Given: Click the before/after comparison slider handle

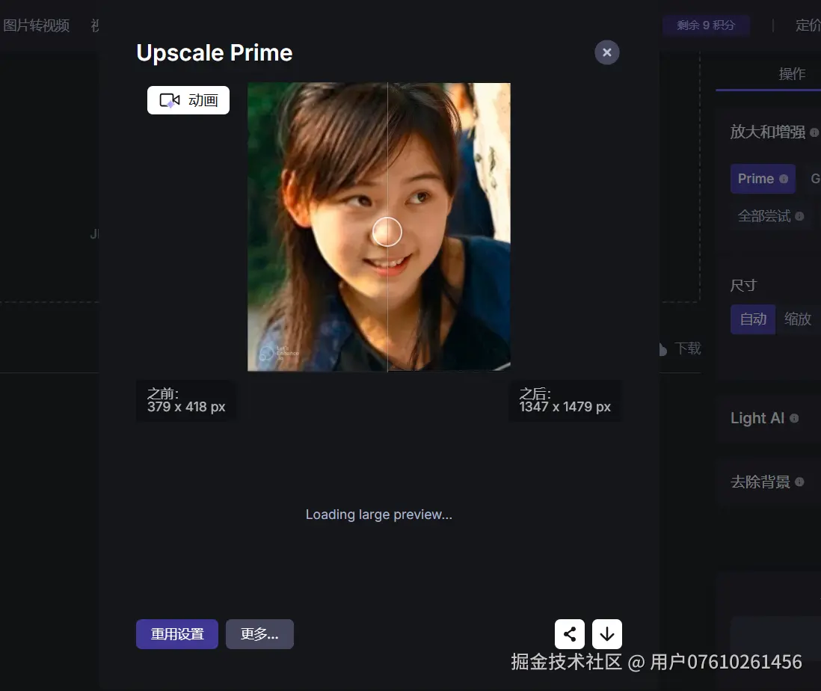Looking at the screenshot, I should coord(388,233).
